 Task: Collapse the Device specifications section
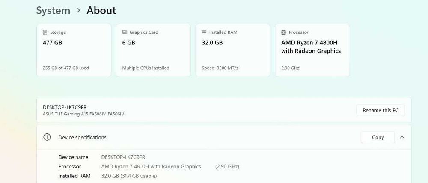(402, 137)
